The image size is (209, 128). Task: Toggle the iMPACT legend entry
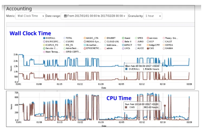click(127, 45)
